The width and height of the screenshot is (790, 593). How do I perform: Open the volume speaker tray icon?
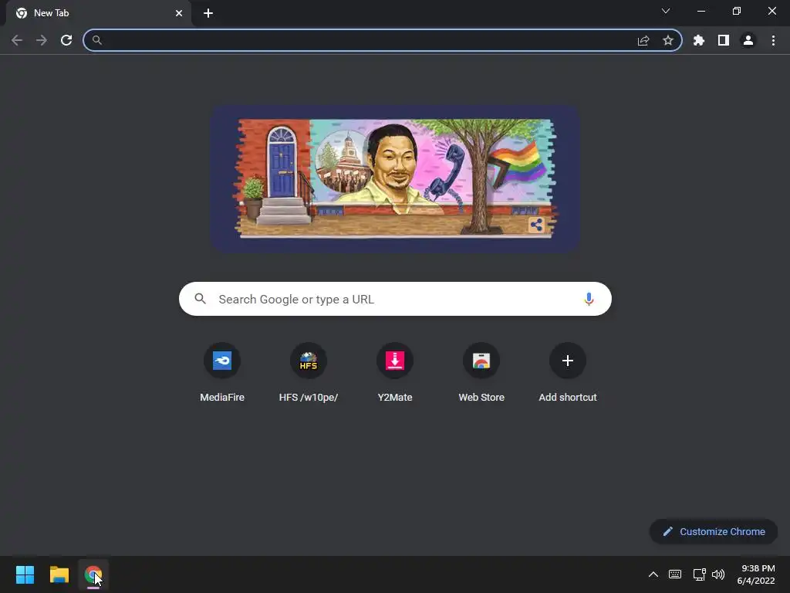tap(718, 574)
